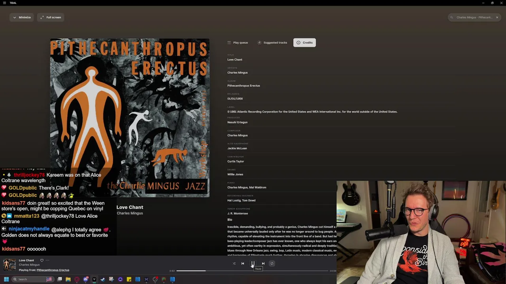Open more options for Love Chant

coord(47,260)
